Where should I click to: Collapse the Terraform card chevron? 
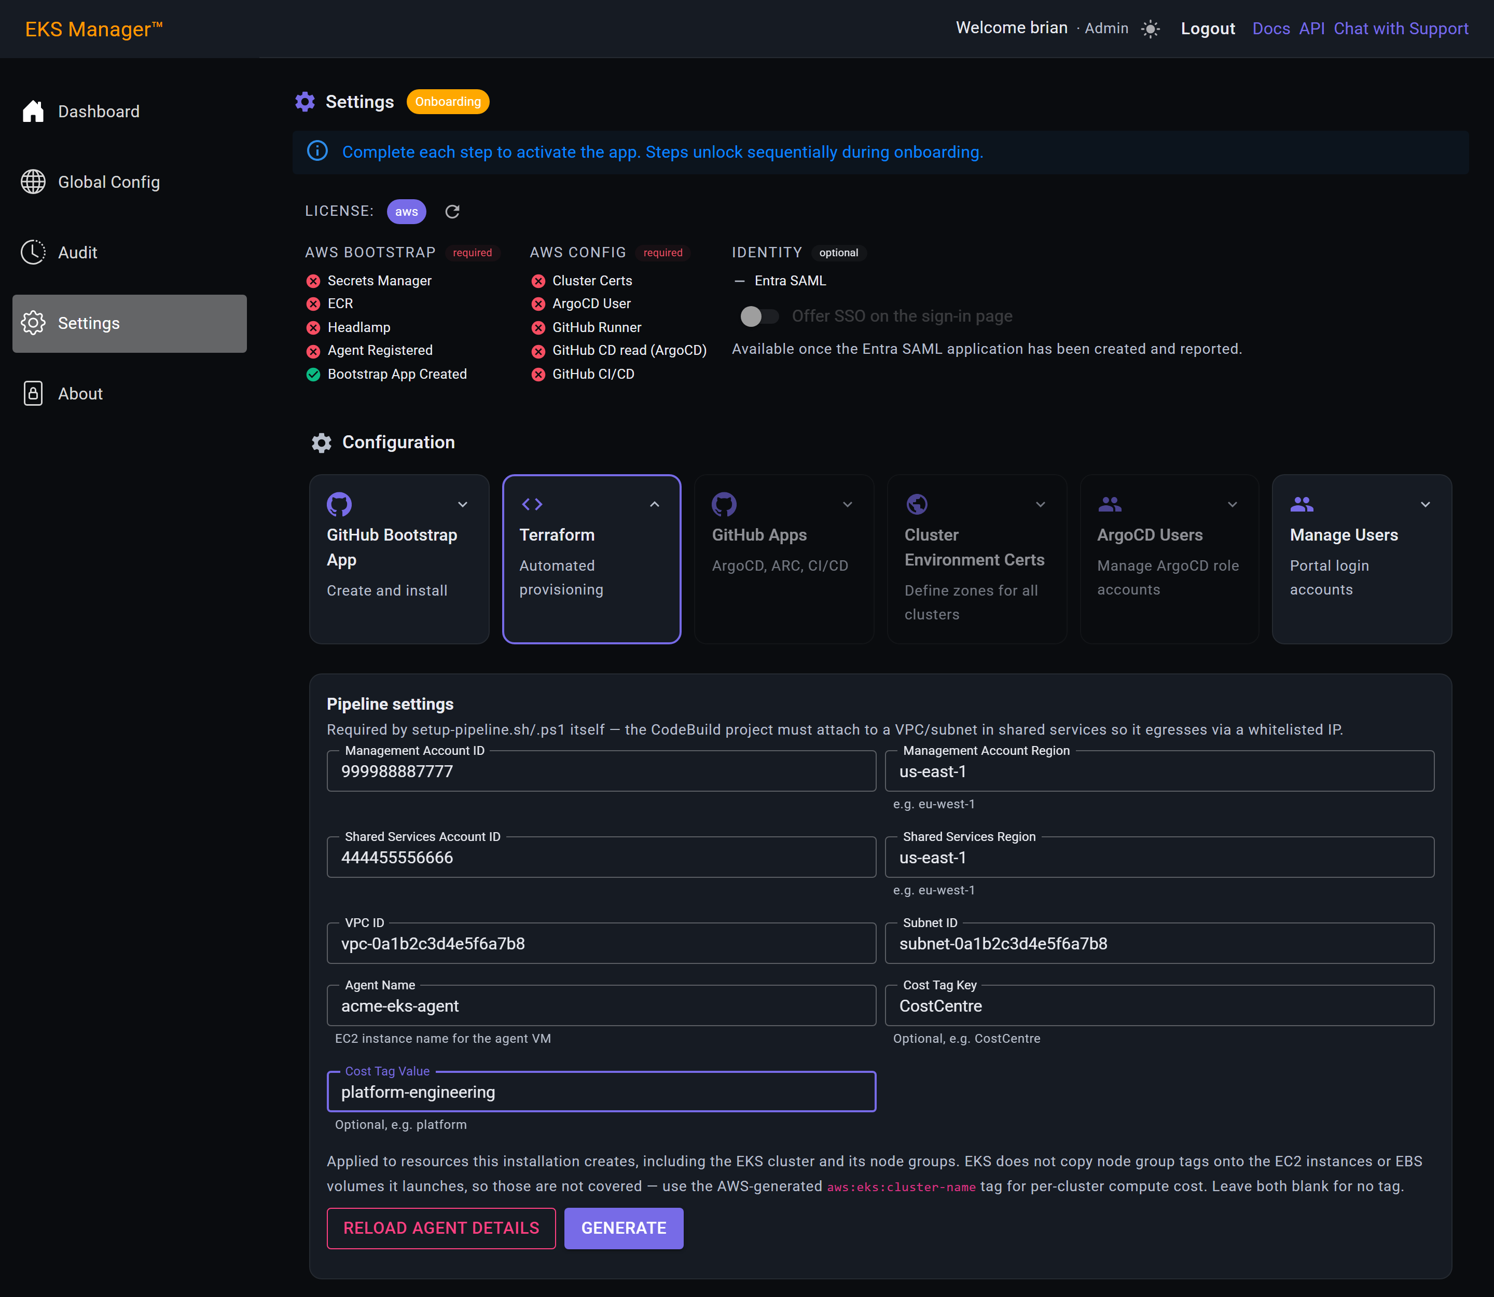pyautogui.click(x=654, y=504)
